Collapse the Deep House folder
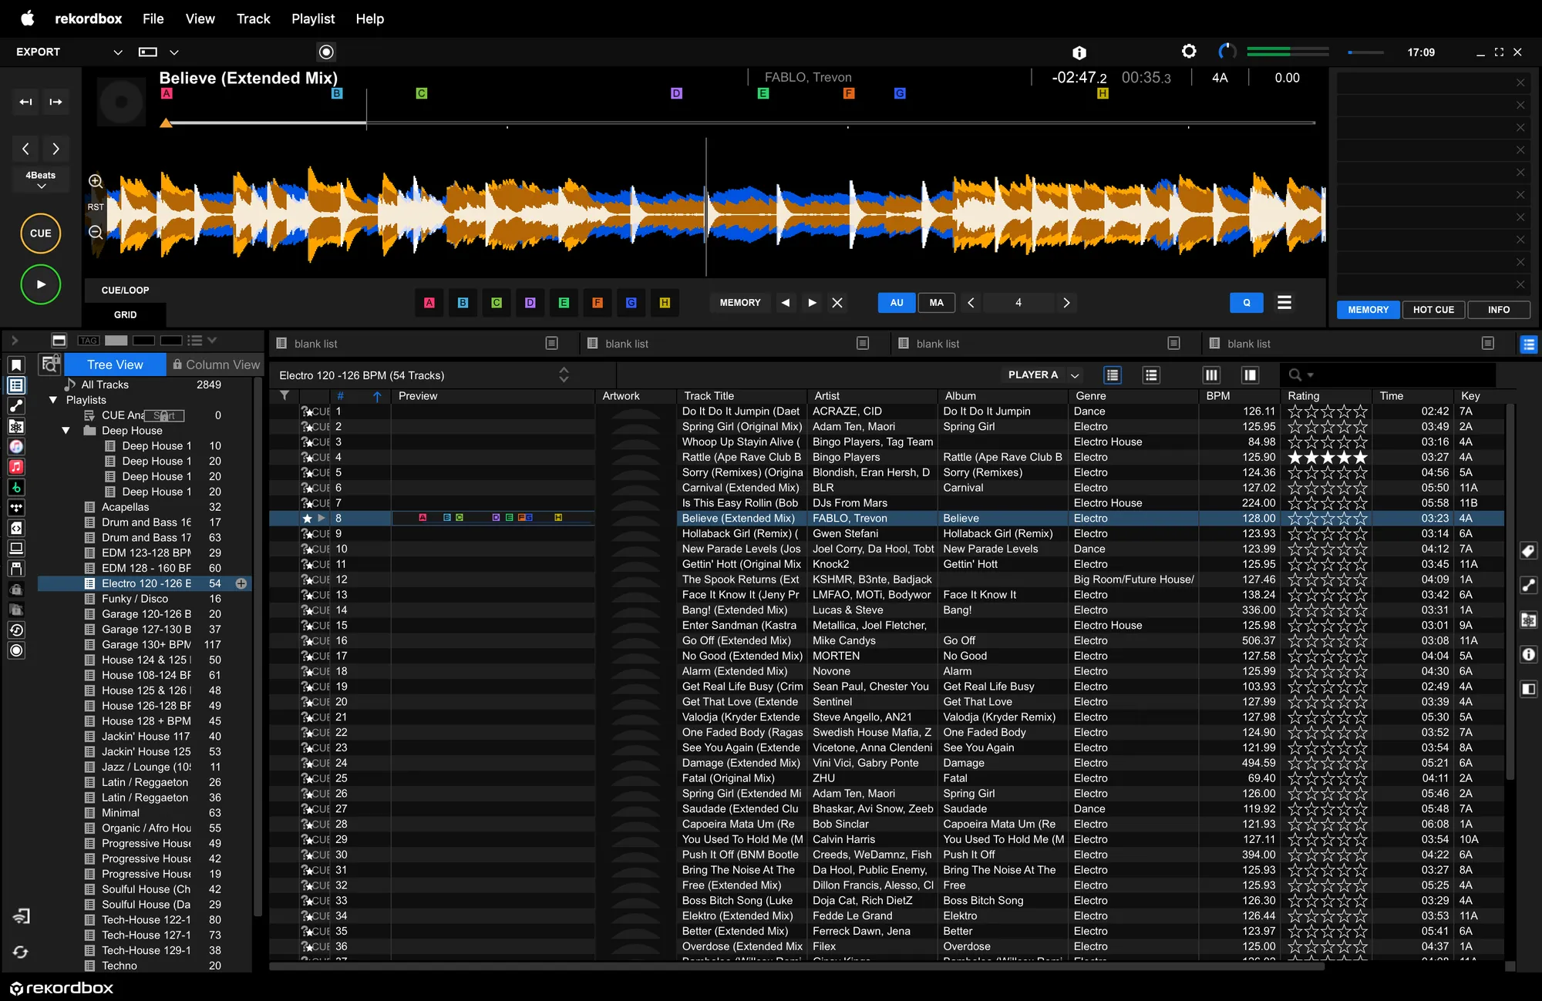Image resolution: width=1542 pixels, height=1001 pixels. tap(66, 431)
